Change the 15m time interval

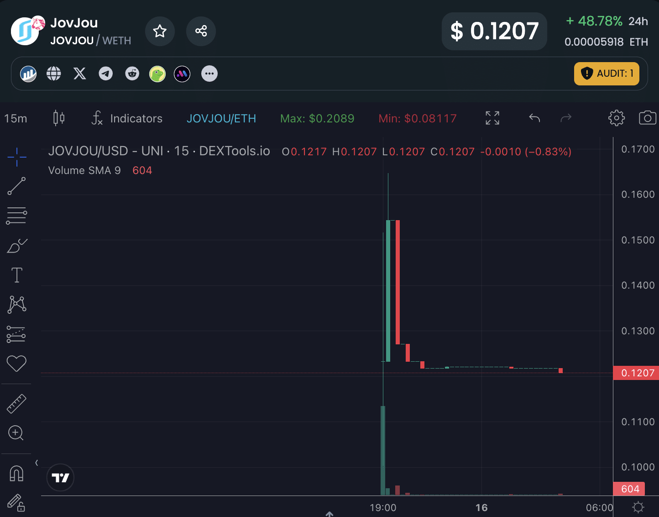pos(16,119)
